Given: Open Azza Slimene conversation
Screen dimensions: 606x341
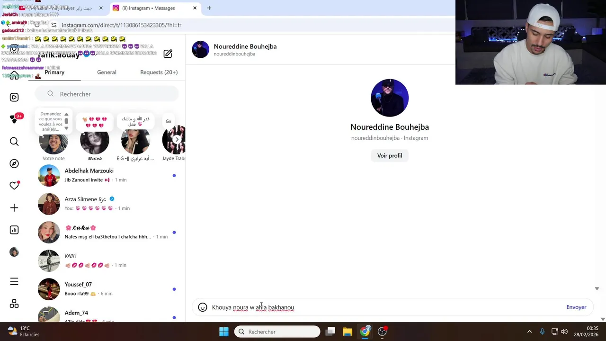Looking at the screenshot, I should pyautogui.click(x=107, y=204).
